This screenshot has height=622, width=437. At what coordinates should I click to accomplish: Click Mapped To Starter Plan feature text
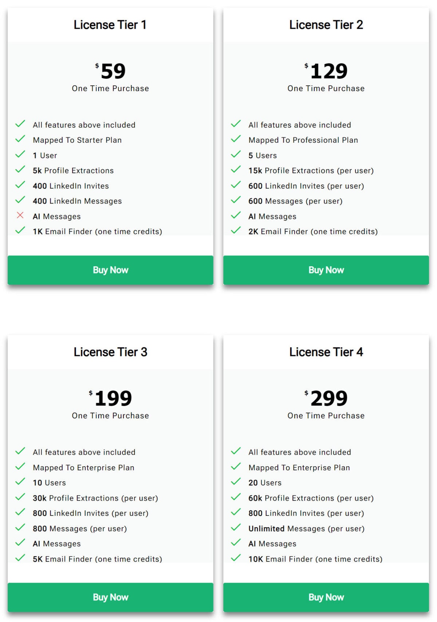pyautogui.click(x=77, y=140)
